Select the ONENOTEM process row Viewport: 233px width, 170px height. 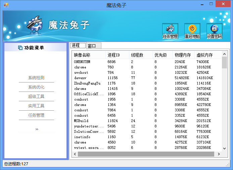point(147,62)
